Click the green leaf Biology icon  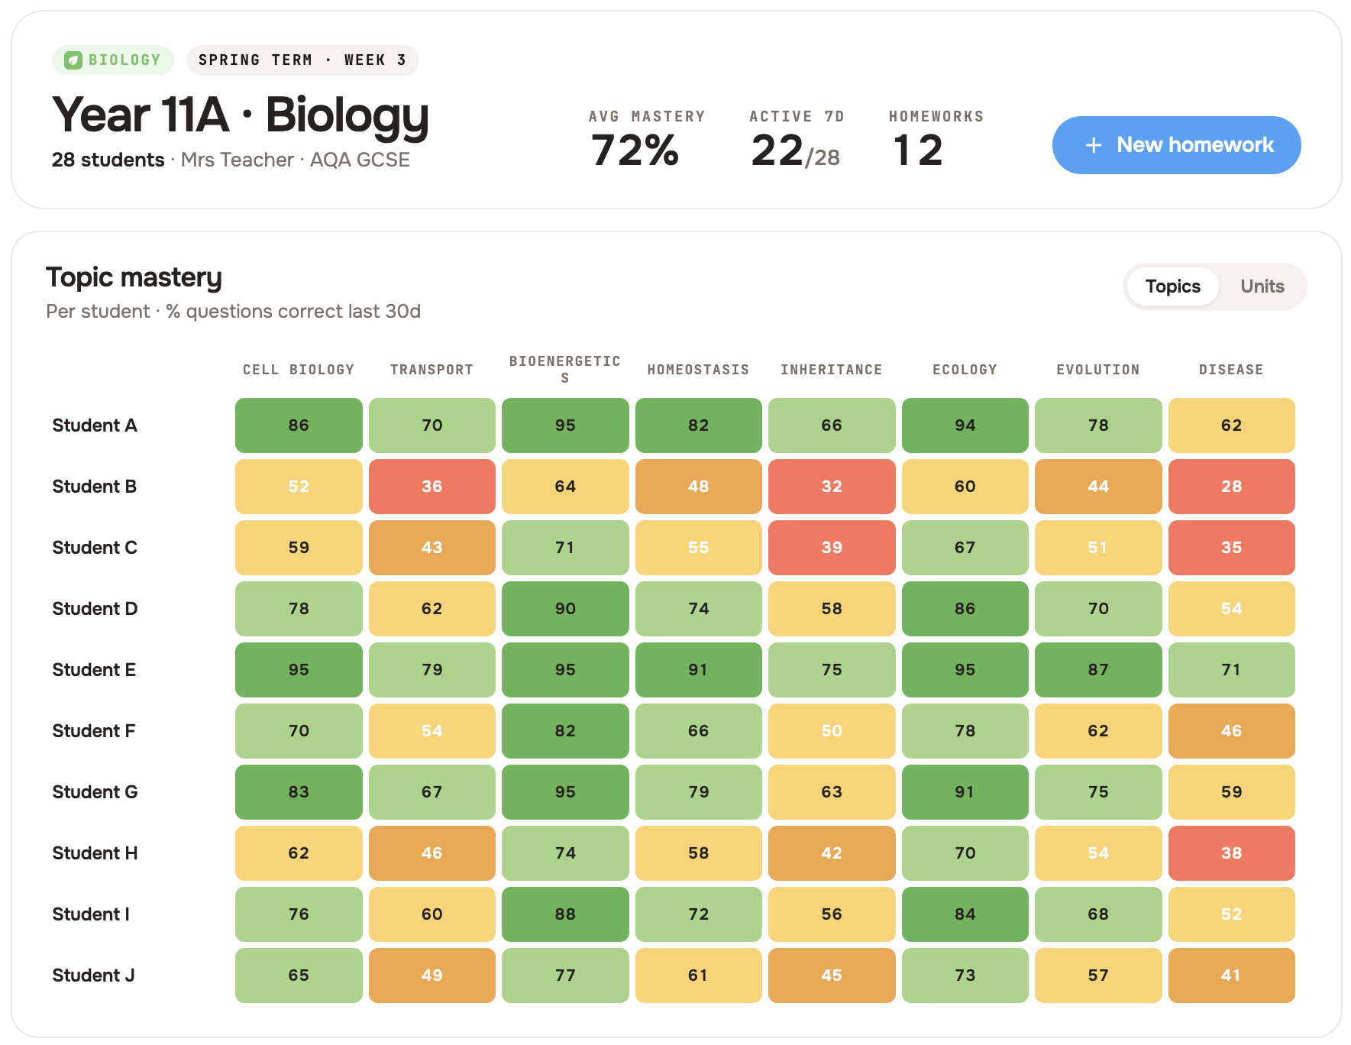tap(73, 60)
